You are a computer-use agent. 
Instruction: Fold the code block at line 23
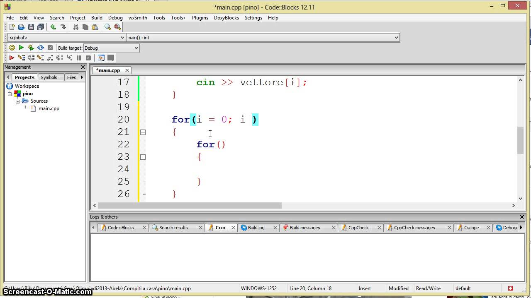(143, 157)
